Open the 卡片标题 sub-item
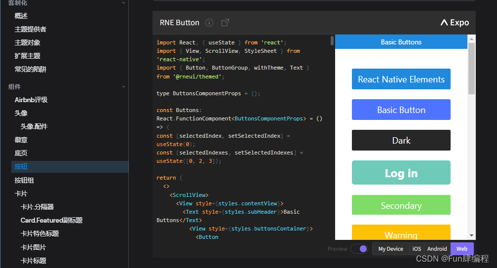The height and width of the screenshot is (268, 497). tap(33, 261)
